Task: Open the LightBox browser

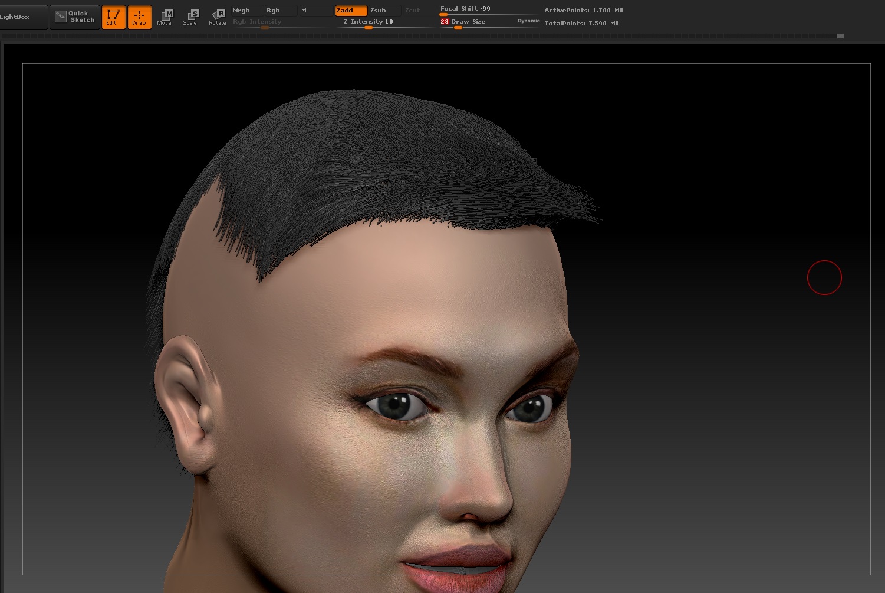Action: (22, 17)
